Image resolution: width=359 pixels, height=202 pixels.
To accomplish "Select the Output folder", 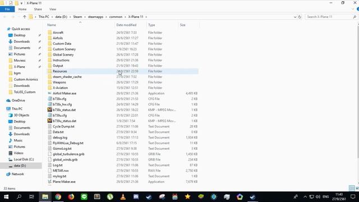I will click(58, 66).
